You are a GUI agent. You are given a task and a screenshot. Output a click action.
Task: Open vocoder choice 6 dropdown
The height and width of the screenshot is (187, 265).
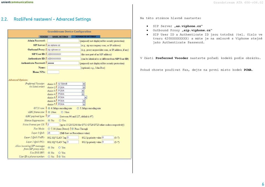[71, 101]
